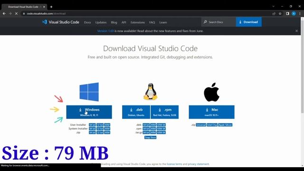Image resolution: width=304 pixels, height=171 pixels.
Task: Download Windows User Installer 32 bit
Action: click(x=100, y=125)
